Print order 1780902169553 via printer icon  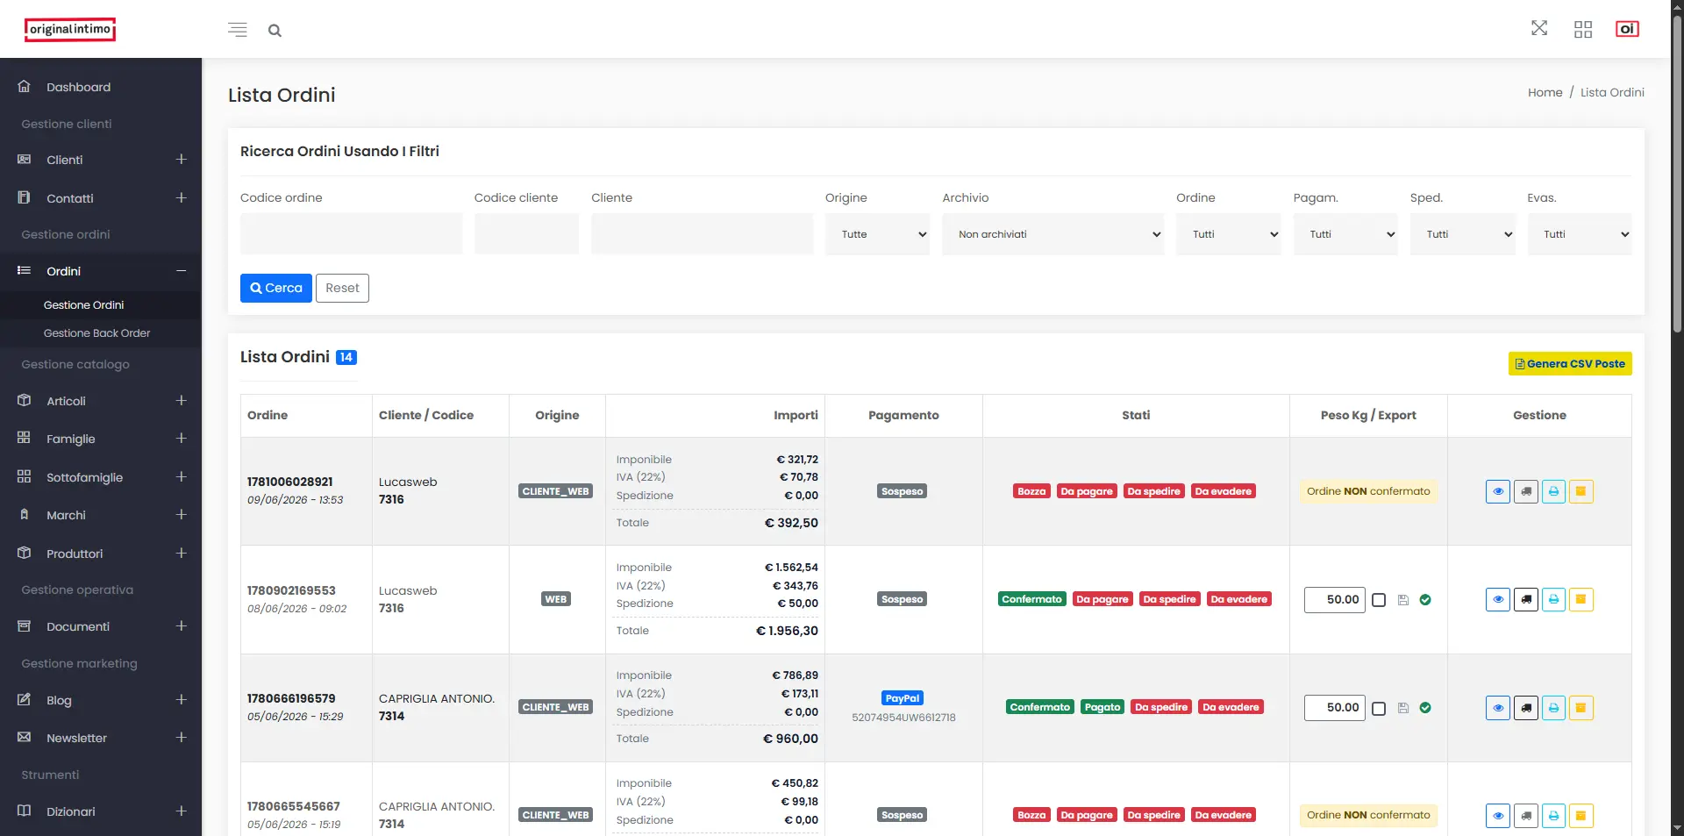[x=1553, y=599]
